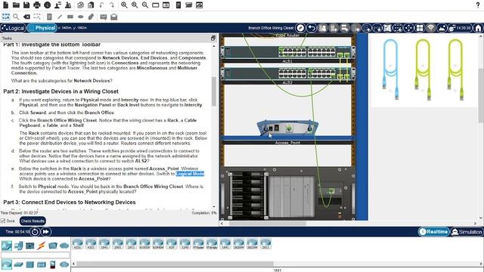
Task: Select the Security subcategory icon
Action: [53, 264]
